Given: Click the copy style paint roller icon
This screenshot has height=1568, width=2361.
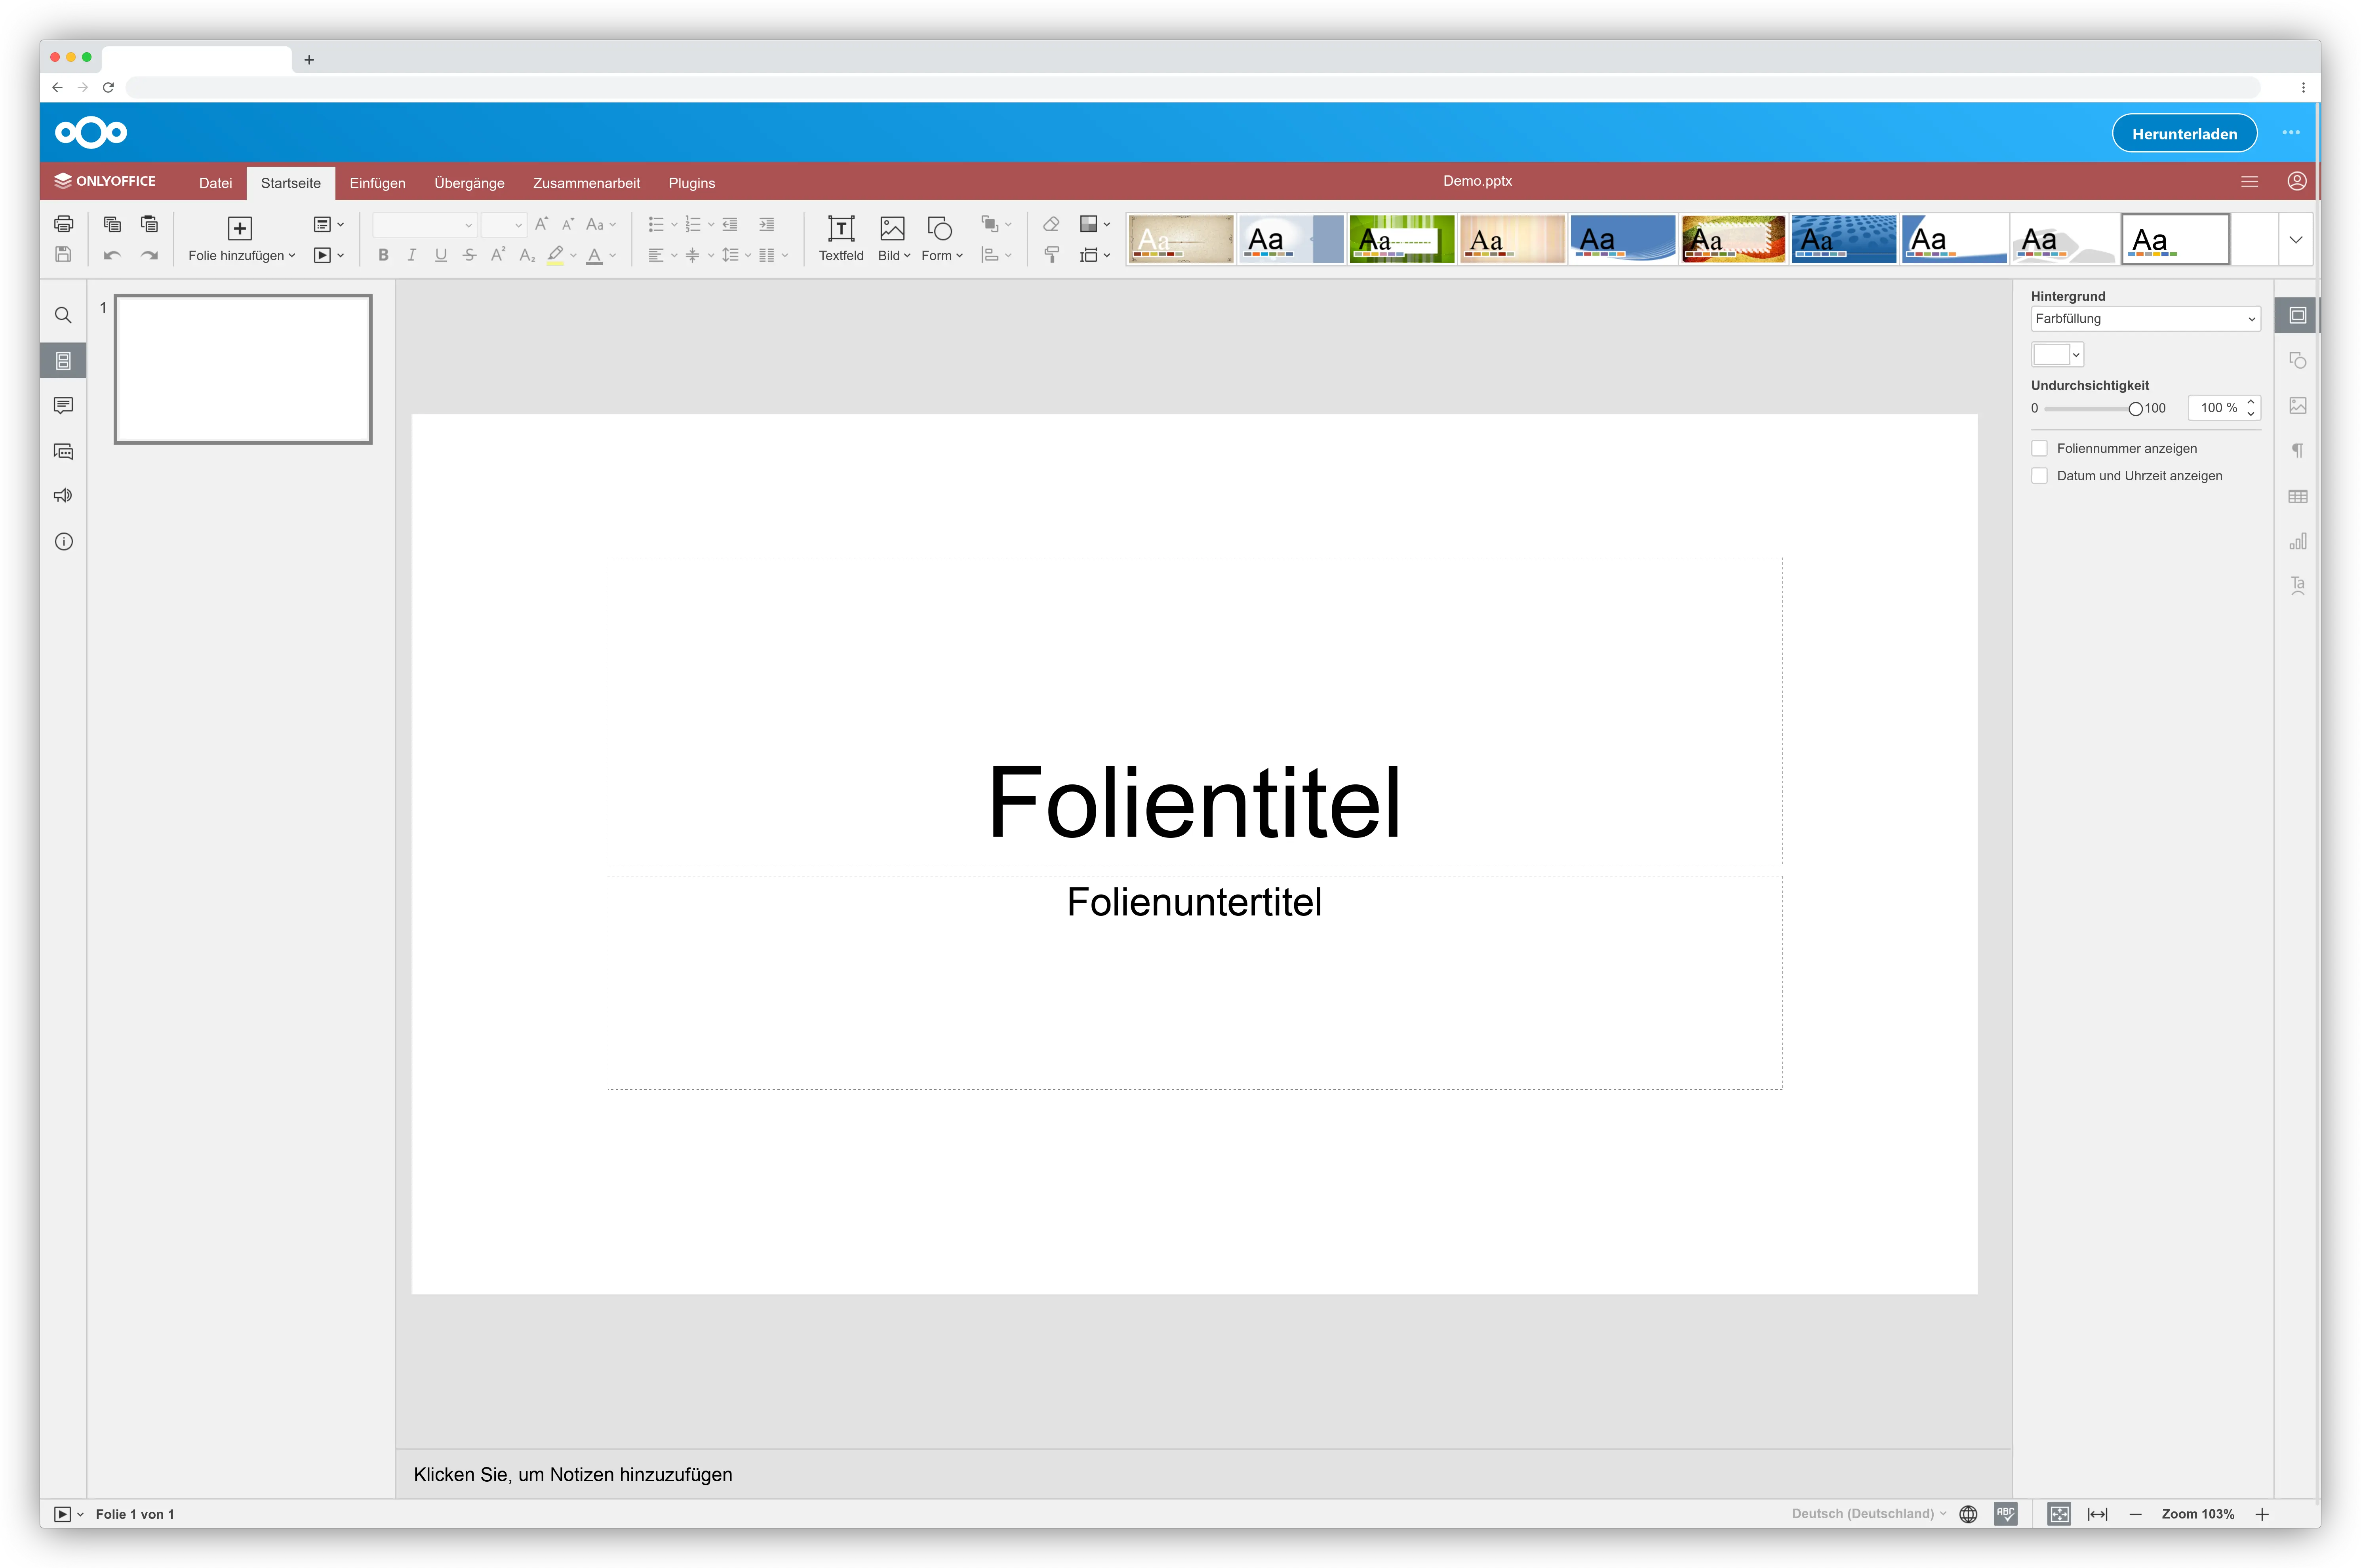Looking at the screenshot, I should pyautogui.click(x=1051, y=255).
